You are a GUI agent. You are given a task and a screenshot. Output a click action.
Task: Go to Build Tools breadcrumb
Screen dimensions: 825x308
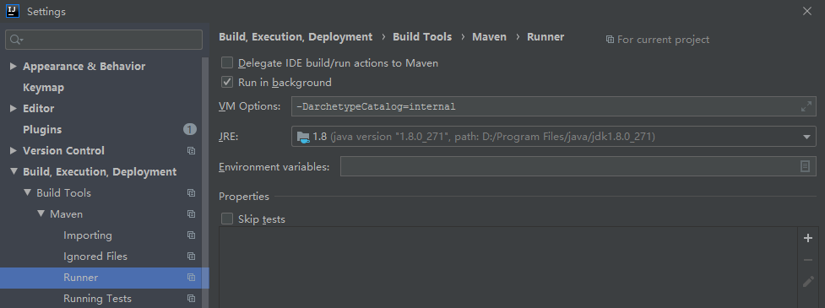tap(422, 37)
